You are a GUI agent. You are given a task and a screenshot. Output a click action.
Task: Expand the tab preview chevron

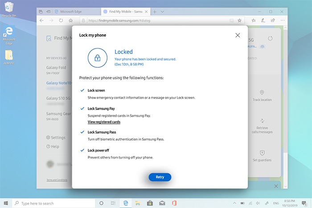[162, 12]
